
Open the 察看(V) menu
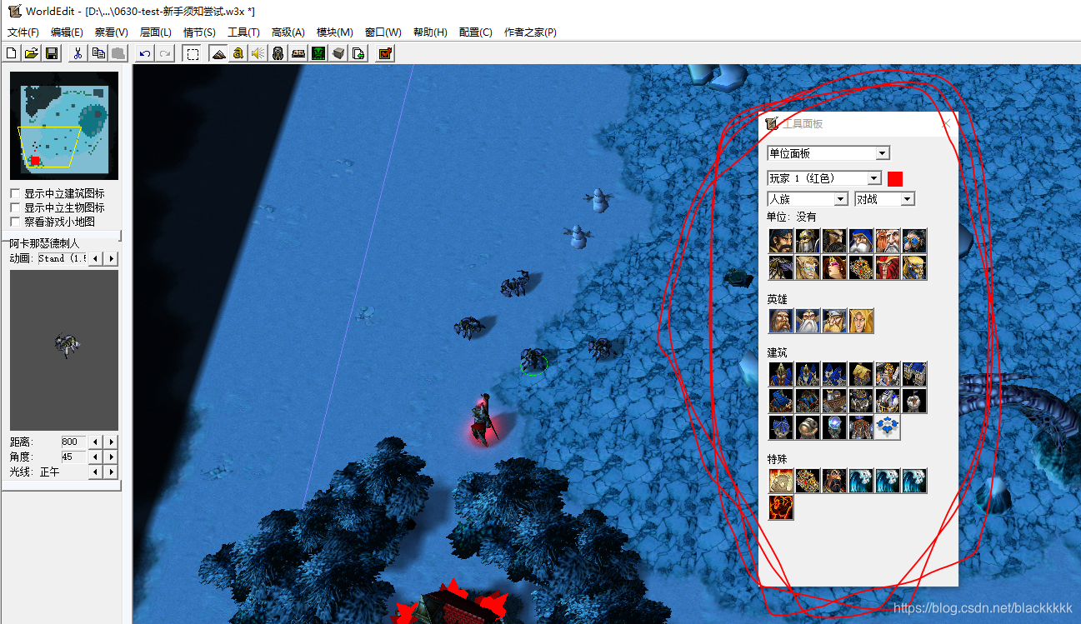tap(112, 32)
